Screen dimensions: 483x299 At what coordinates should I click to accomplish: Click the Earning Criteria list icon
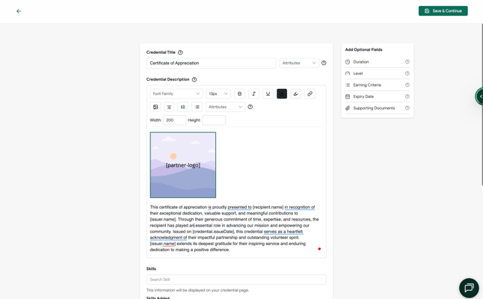click(348, 85)
